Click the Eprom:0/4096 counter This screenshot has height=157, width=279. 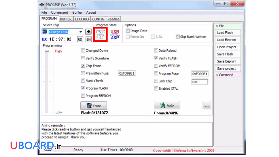point(166,113)
